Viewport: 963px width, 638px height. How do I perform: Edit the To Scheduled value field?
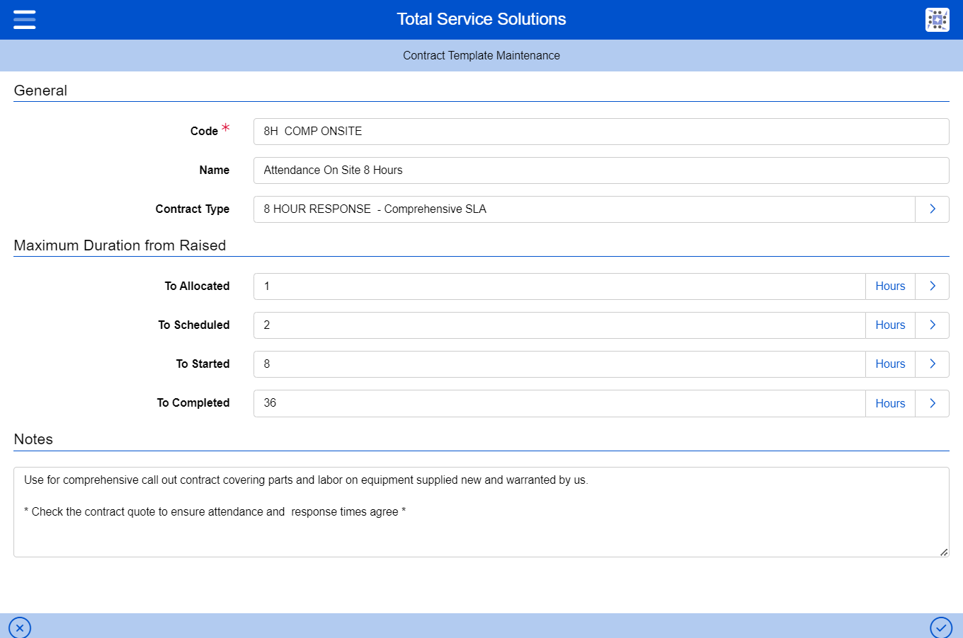tap(559, 325)
